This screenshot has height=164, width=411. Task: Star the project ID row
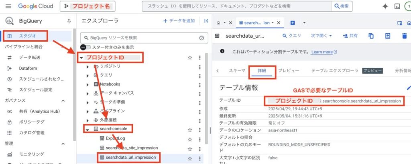tap(190, 58)
